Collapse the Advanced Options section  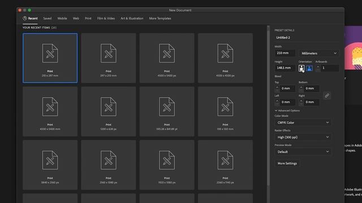coord(287,111)
